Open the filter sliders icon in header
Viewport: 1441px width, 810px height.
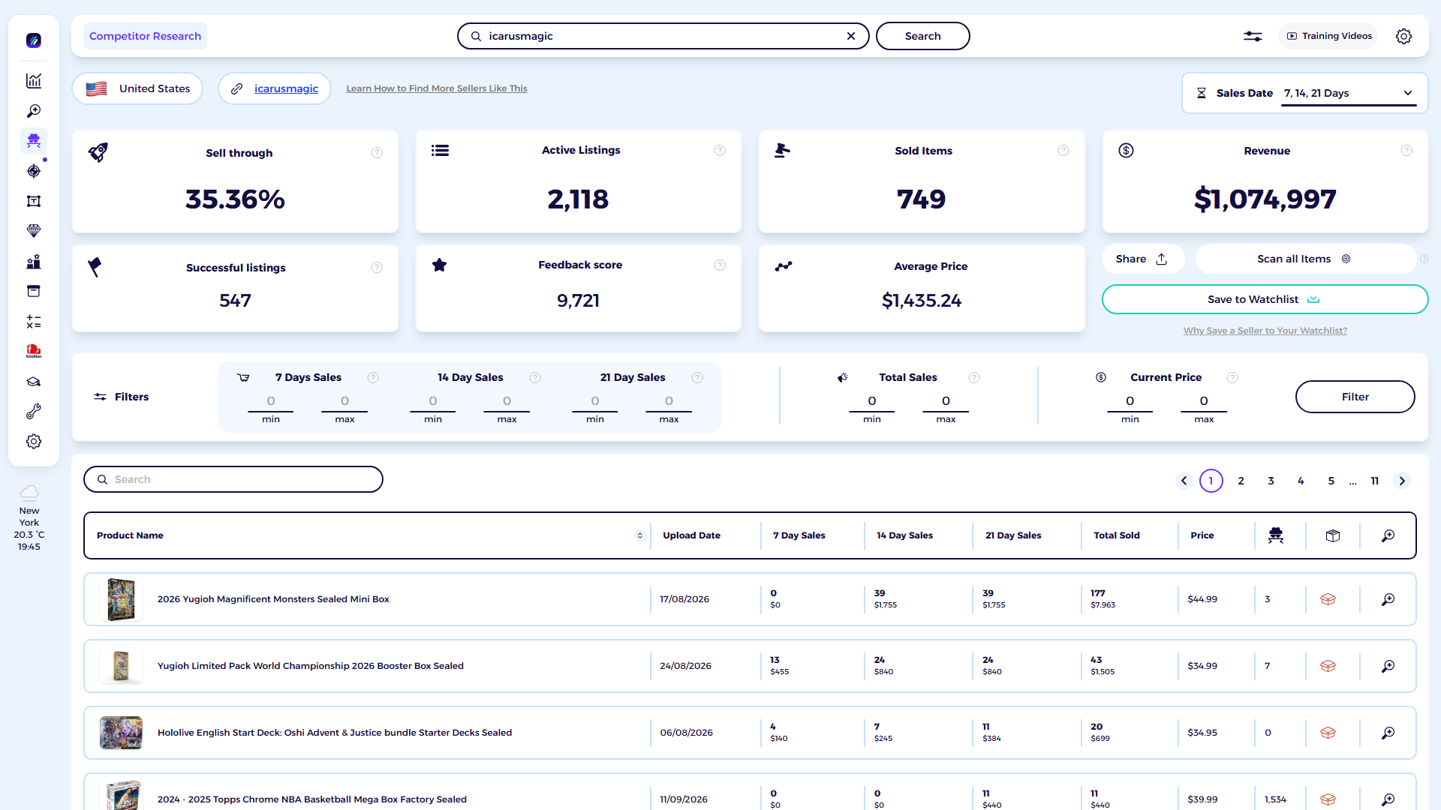coord(1253,36)
